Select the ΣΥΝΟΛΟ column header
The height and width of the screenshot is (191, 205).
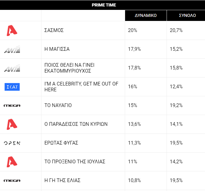coord(187,15)
